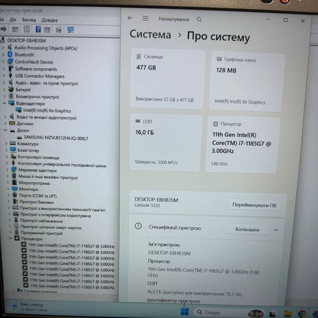Click the Bluetooth device category icon

click(x=10, y=55)
